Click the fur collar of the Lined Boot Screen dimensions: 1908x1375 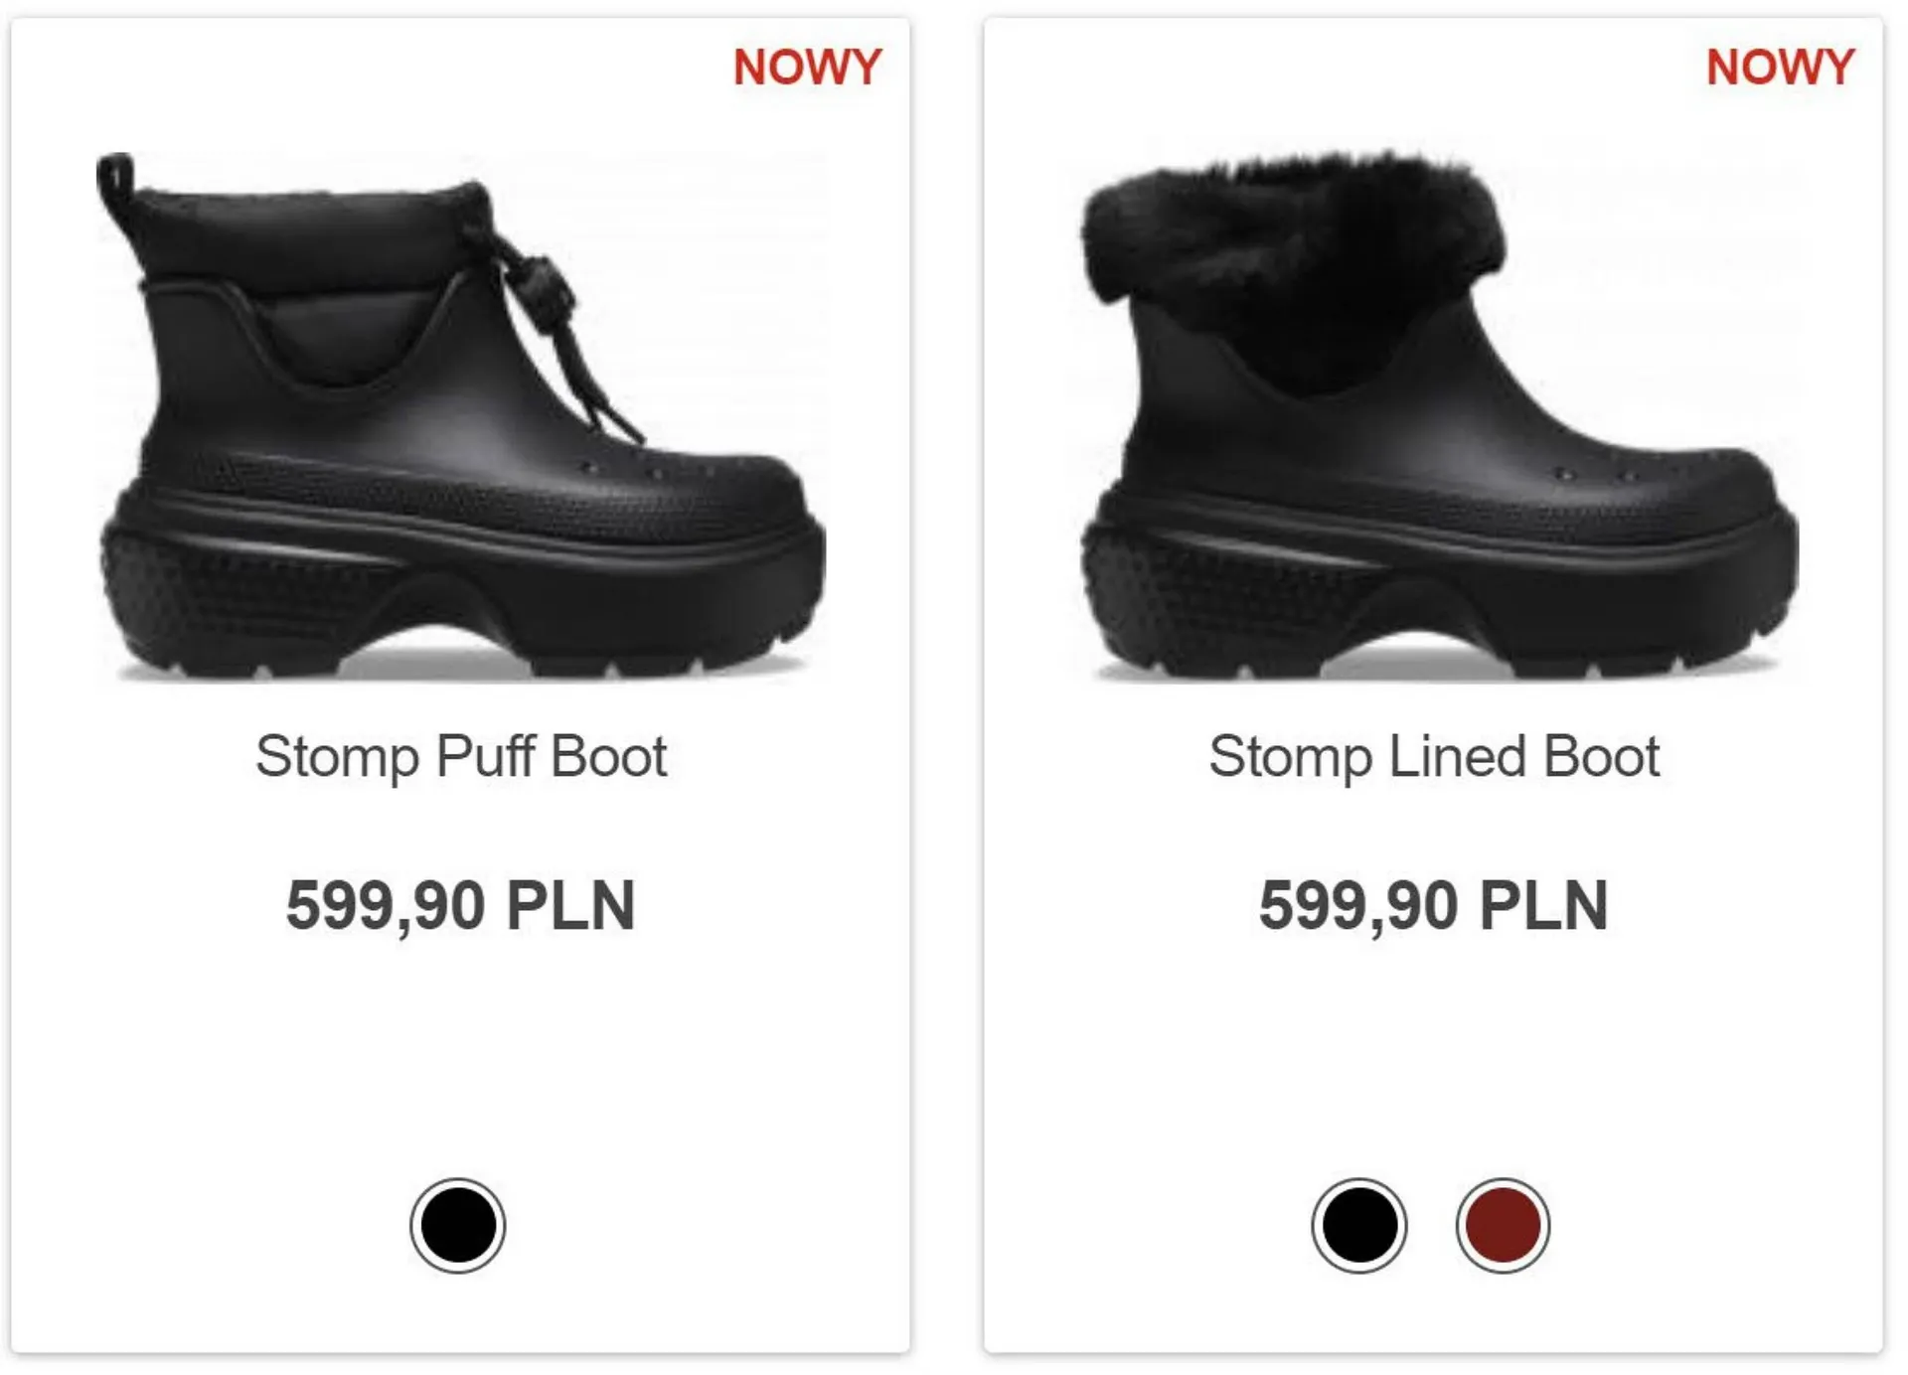point(1292,229)
